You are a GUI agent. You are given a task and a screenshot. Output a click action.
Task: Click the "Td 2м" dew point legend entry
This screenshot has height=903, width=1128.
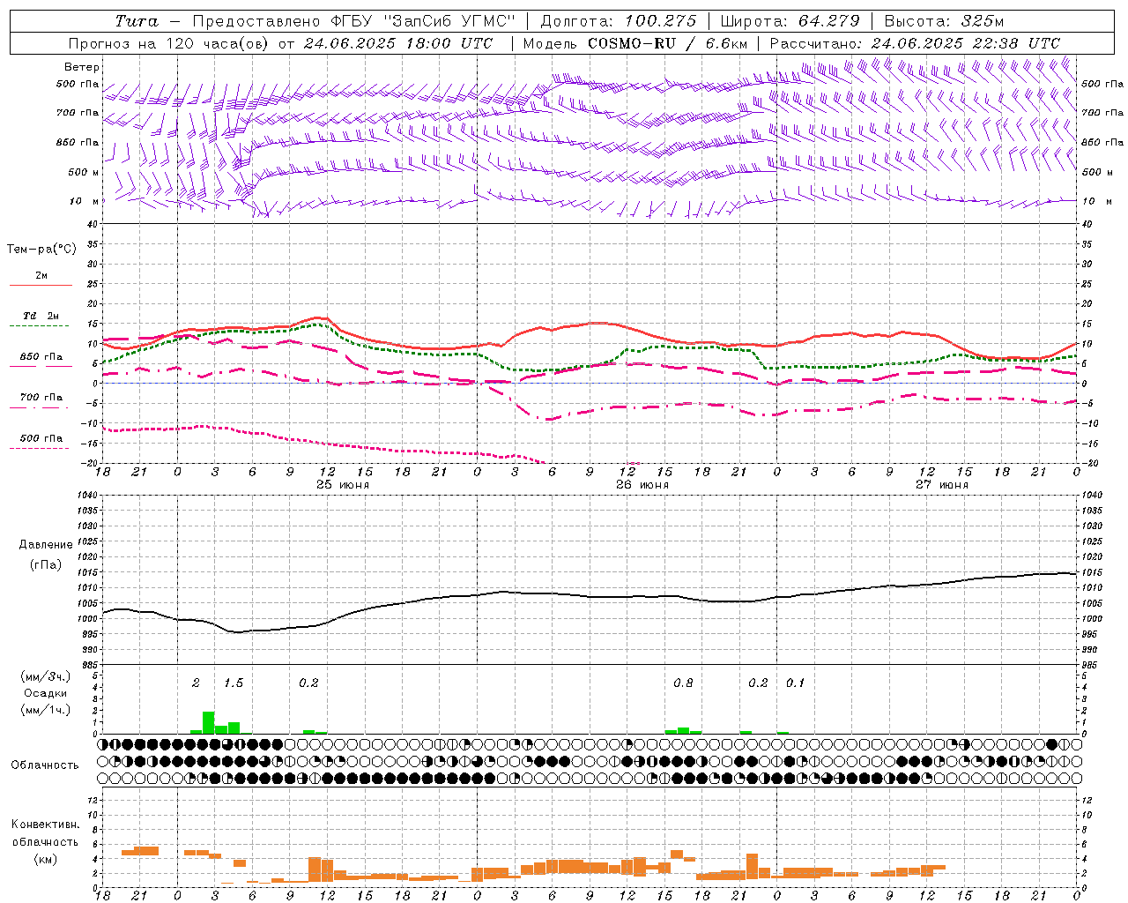point(41,316)
